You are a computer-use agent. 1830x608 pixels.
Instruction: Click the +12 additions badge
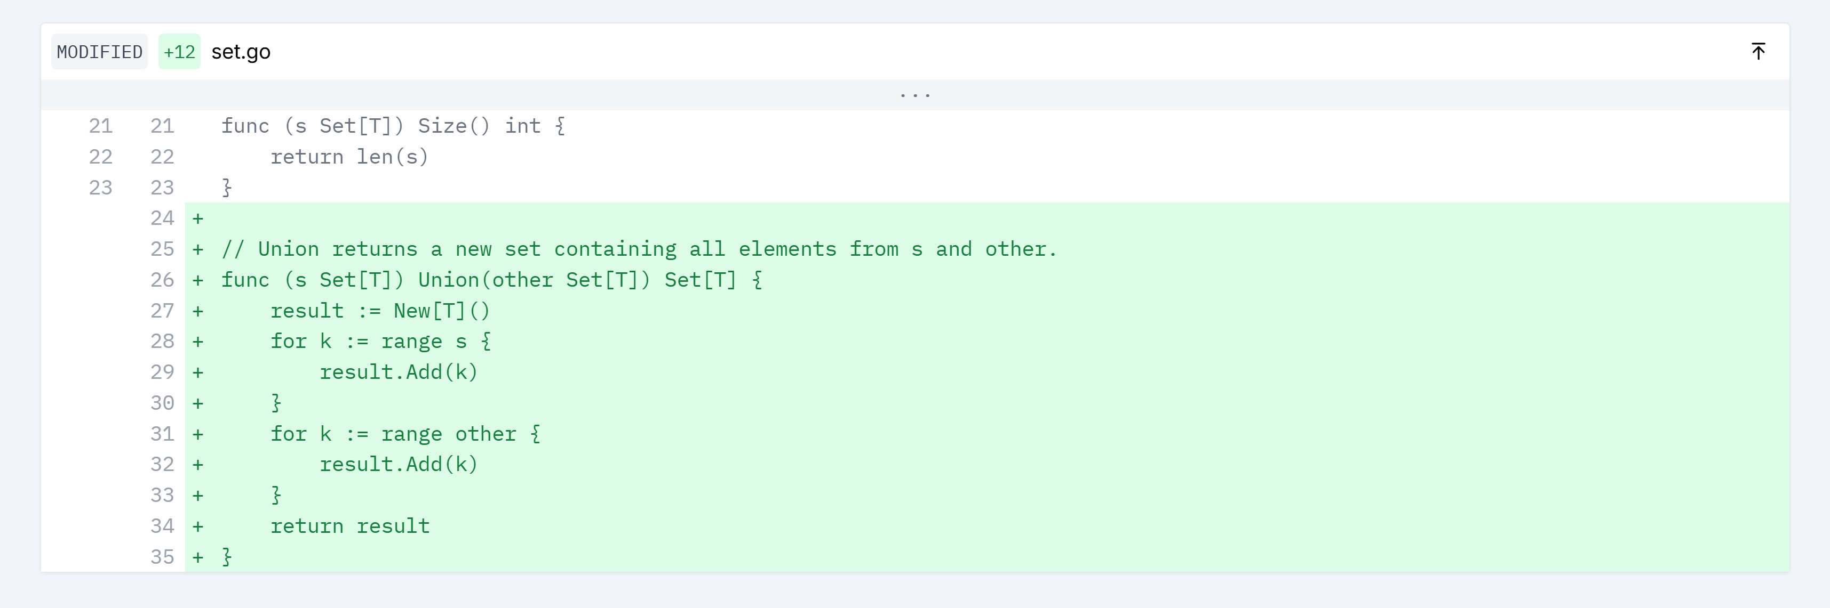click(179, 52)
